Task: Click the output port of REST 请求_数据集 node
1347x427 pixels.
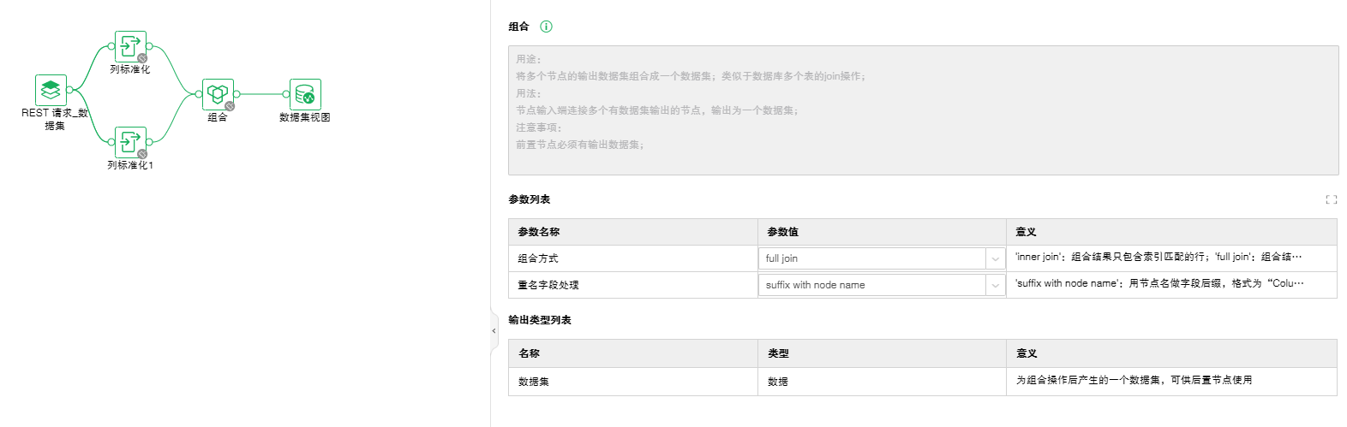Action: 70,90
